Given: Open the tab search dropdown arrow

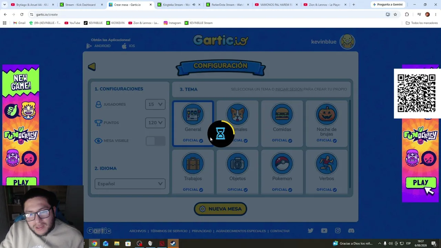Looking at the screenshot, I should click(x=4, y=5).
